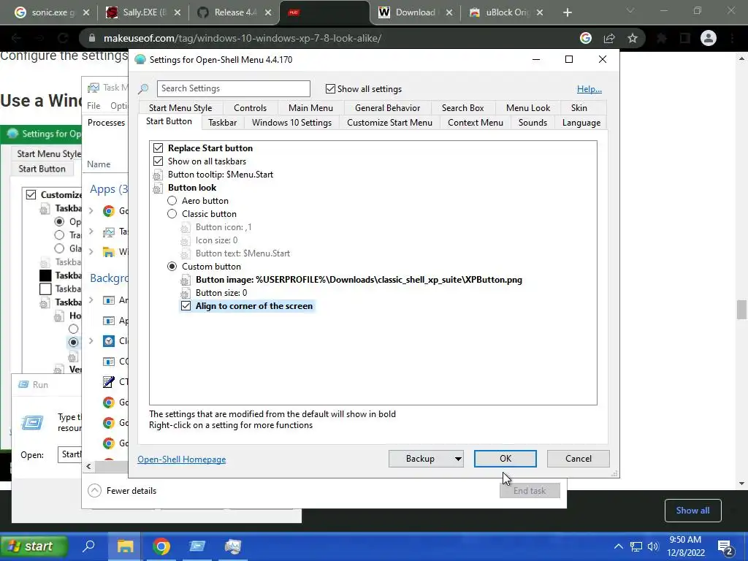This screenshot has width=748, height=561.
Task: Click the volume speaker icon in the tray
Action: point(652,546)
